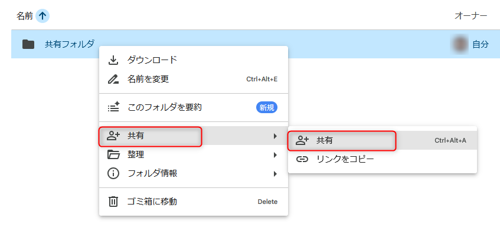Click the download arrow icon in the menu
The height and width of the screenshot is (244, 500).
pos(113,60)
